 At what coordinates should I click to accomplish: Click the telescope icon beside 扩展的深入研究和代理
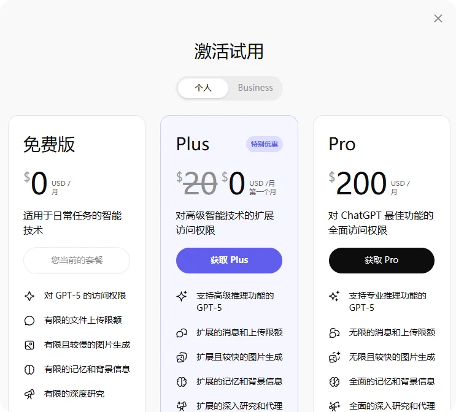coord(182,406)
